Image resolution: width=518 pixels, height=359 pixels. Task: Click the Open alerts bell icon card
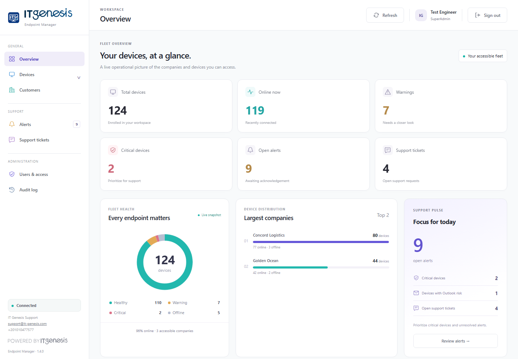pos(250,150)
